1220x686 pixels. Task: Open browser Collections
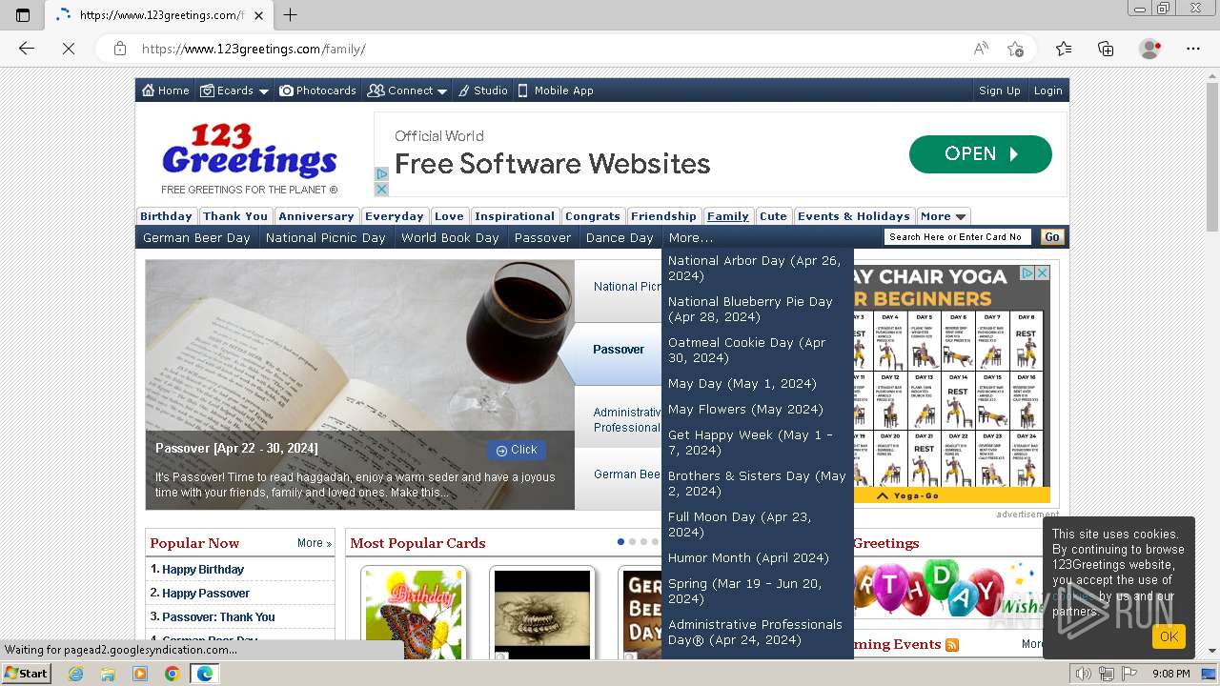(1106, 49)
